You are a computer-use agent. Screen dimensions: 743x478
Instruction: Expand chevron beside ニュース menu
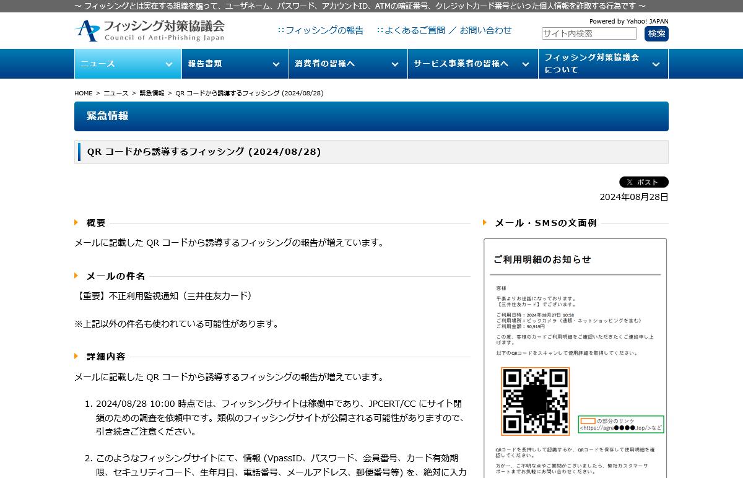click(169, 64)
